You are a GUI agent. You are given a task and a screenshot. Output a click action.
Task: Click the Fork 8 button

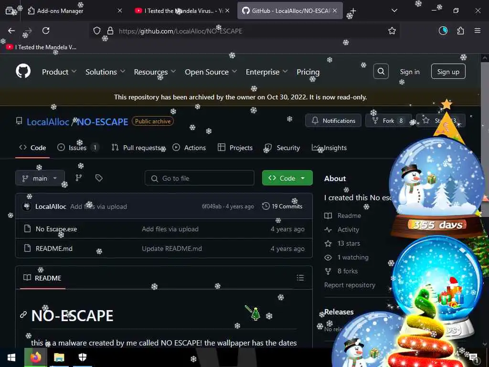pyautogui.click(x=388, y=120)
